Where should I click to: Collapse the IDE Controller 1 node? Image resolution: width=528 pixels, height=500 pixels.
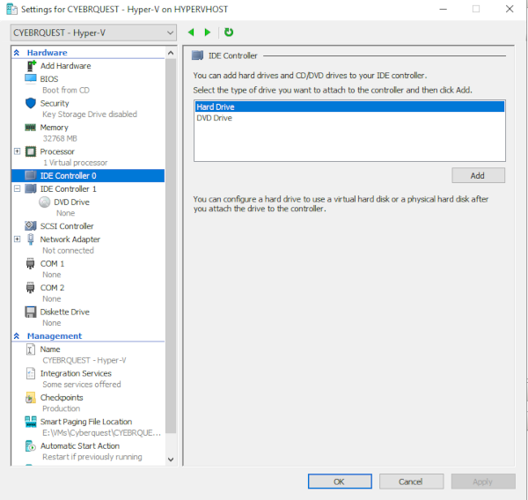[x=18, y=188]
